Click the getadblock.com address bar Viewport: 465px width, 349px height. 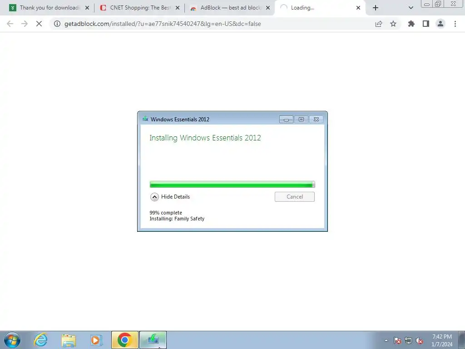pyautogui.click(x=213, y=24)
